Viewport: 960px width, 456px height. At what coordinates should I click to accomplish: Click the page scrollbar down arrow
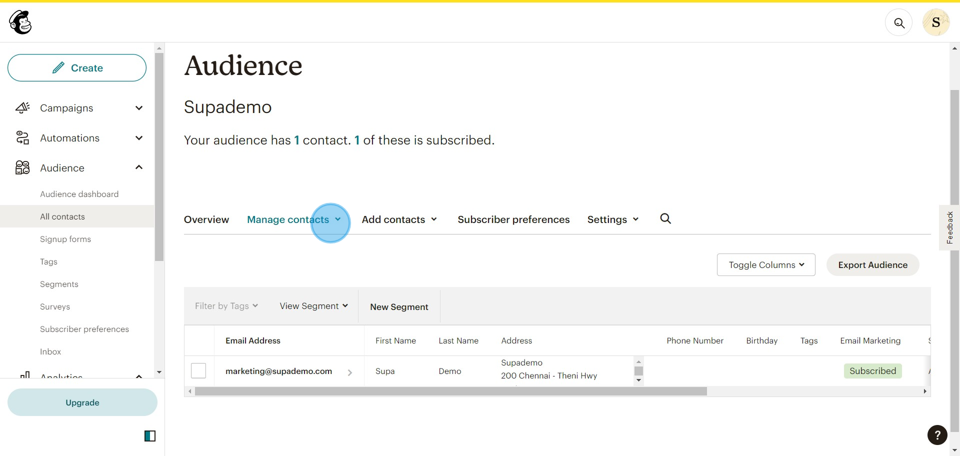coord(954,451)
